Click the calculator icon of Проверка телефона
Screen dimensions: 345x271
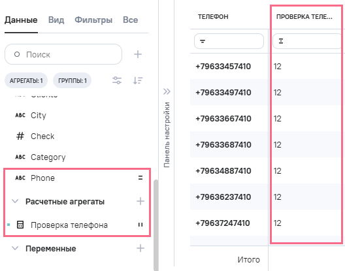click(20, 225)
